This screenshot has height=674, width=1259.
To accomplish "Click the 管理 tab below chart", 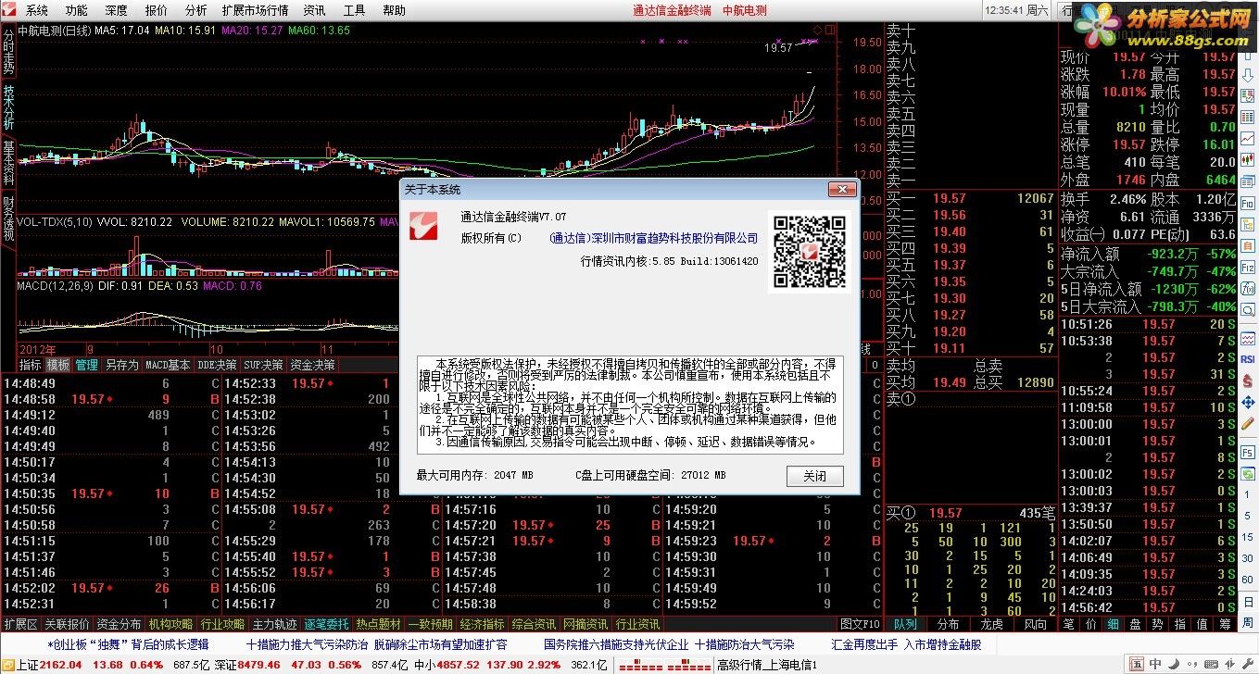I will pyautogui.click(x=87, y=366).
